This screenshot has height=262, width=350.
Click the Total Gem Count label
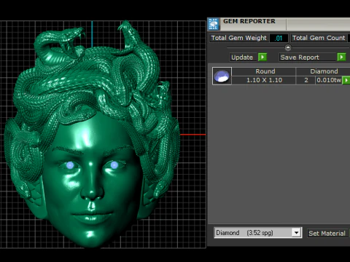click(319, 38)
